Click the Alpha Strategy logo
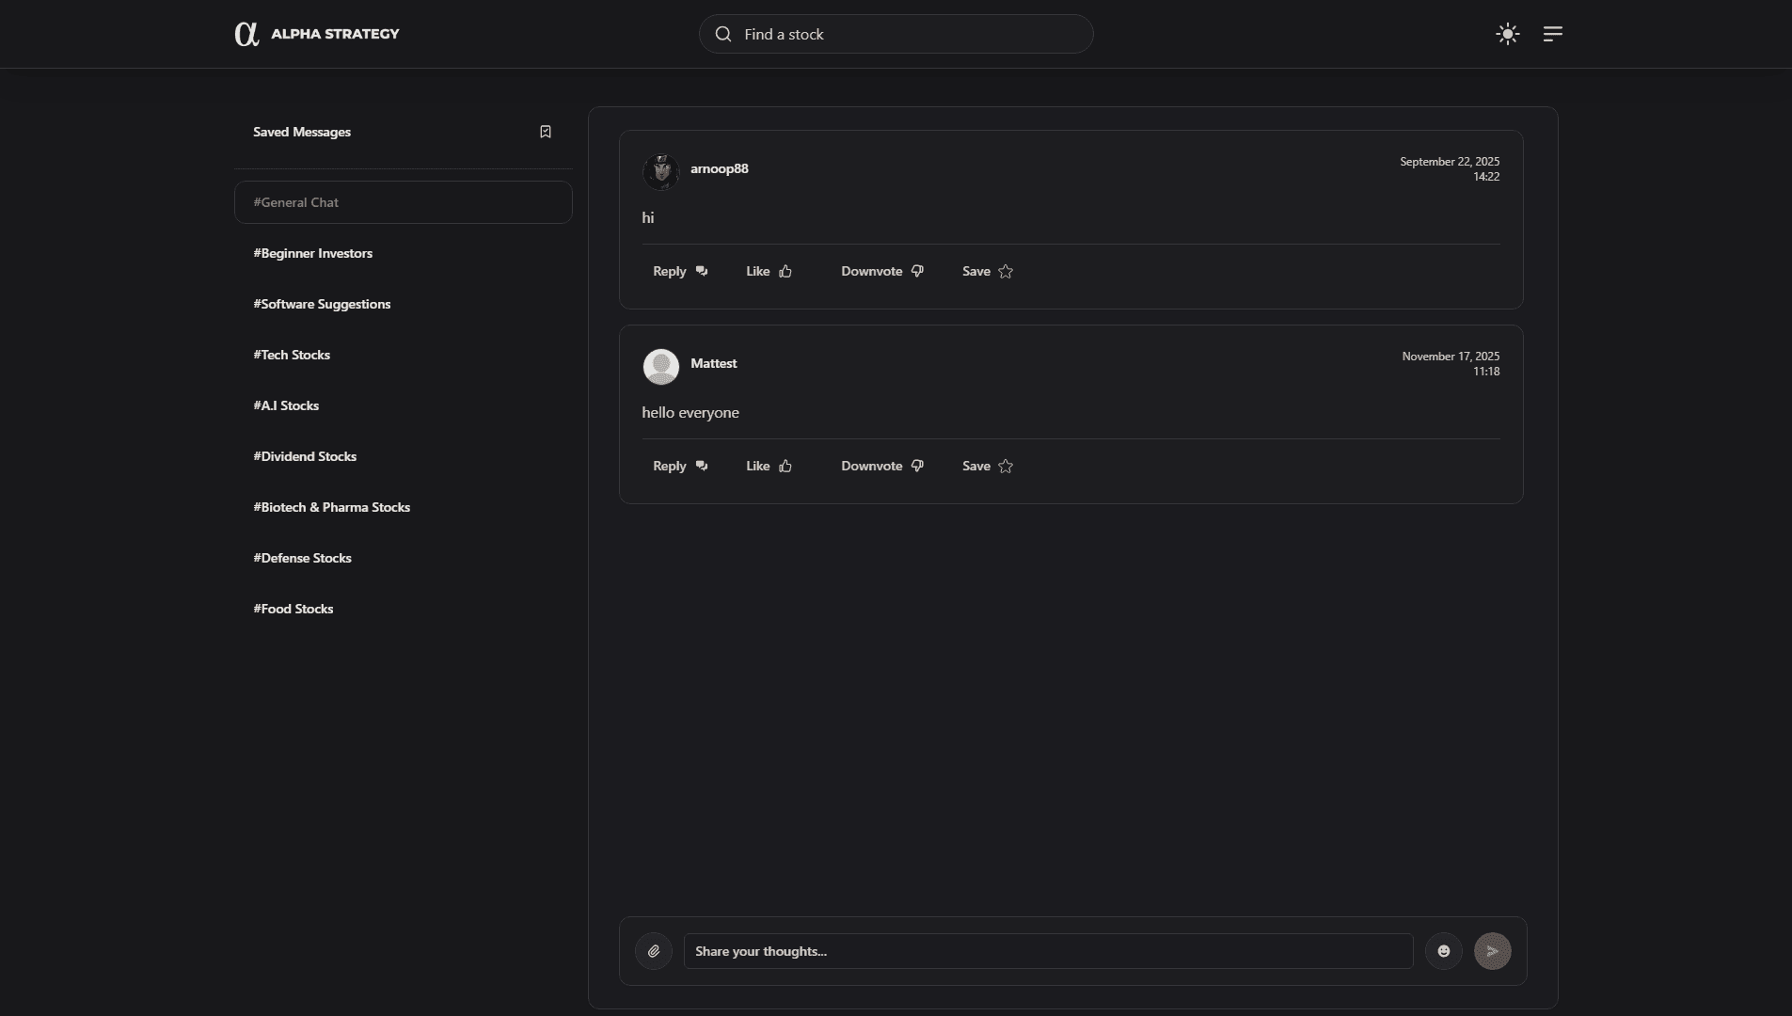This screenshot has width=1792, height=1016. tap(318, 33)
